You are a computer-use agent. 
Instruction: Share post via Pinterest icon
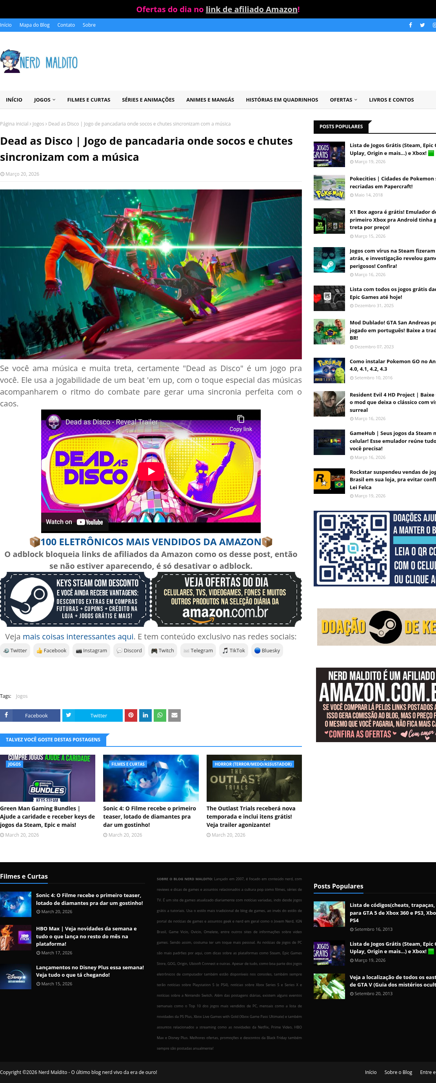pyautogui.click(x=131, y=715)
